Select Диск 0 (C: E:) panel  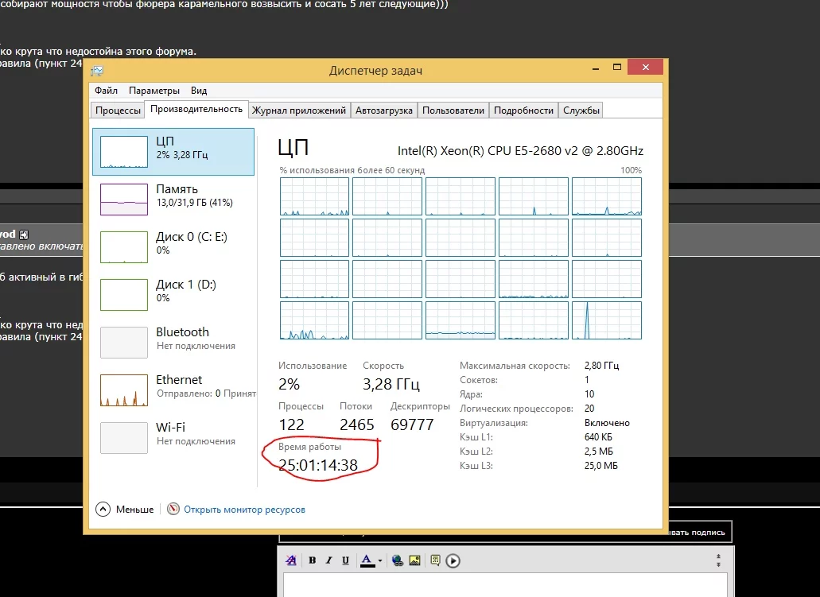(173, 246)
